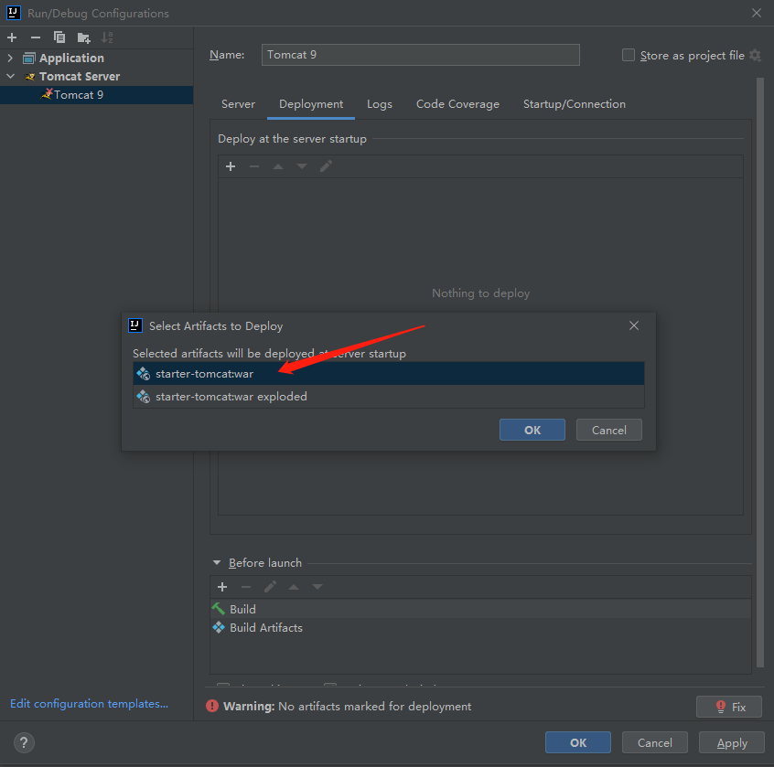Click the Tomcat Server type icon
The image size is (774, 767).
pos(29,77)
